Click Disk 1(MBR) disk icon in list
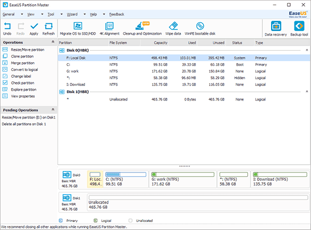Screen dimensions: 311x230 pos(62,92)
